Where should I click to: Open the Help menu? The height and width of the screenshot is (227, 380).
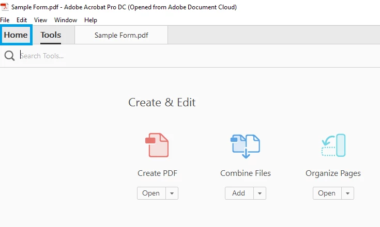(x=90, y=20)
